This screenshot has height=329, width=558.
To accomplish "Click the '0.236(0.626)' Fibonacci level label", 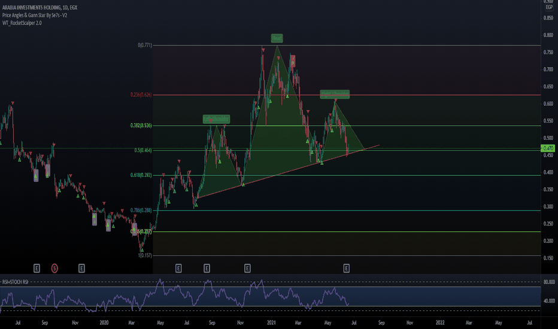I will click(x=141, y=95).
